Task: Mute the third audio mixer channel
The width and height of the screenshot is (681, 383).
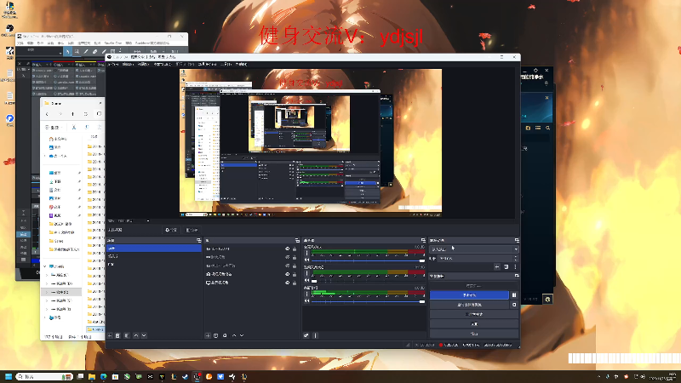Action: coord(306,301)
